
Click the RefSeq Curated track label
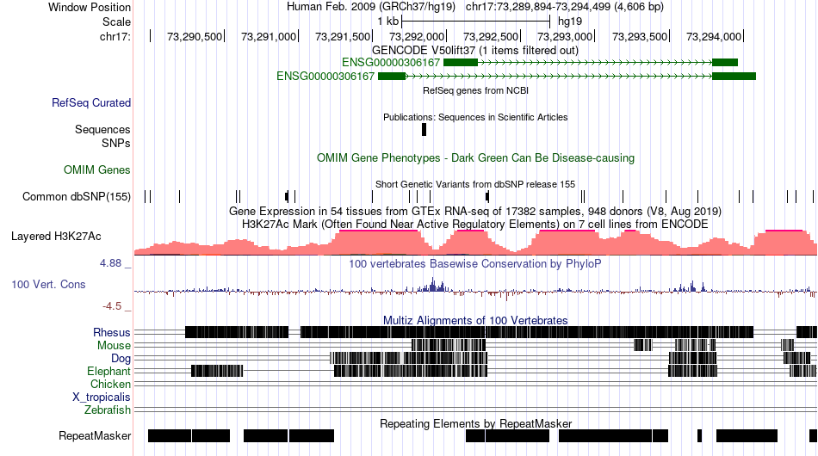pyautogui.click(x=91, y=102)
